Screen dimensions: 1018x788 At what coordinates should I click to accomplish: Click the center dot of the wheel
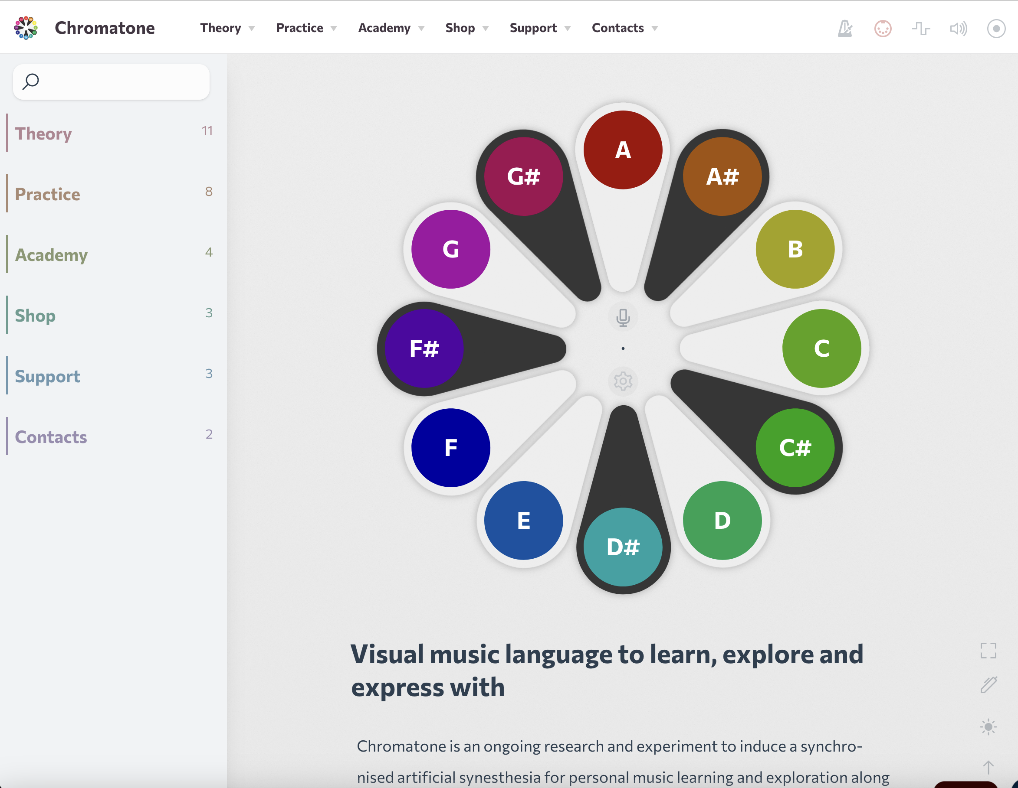(623, 348)
